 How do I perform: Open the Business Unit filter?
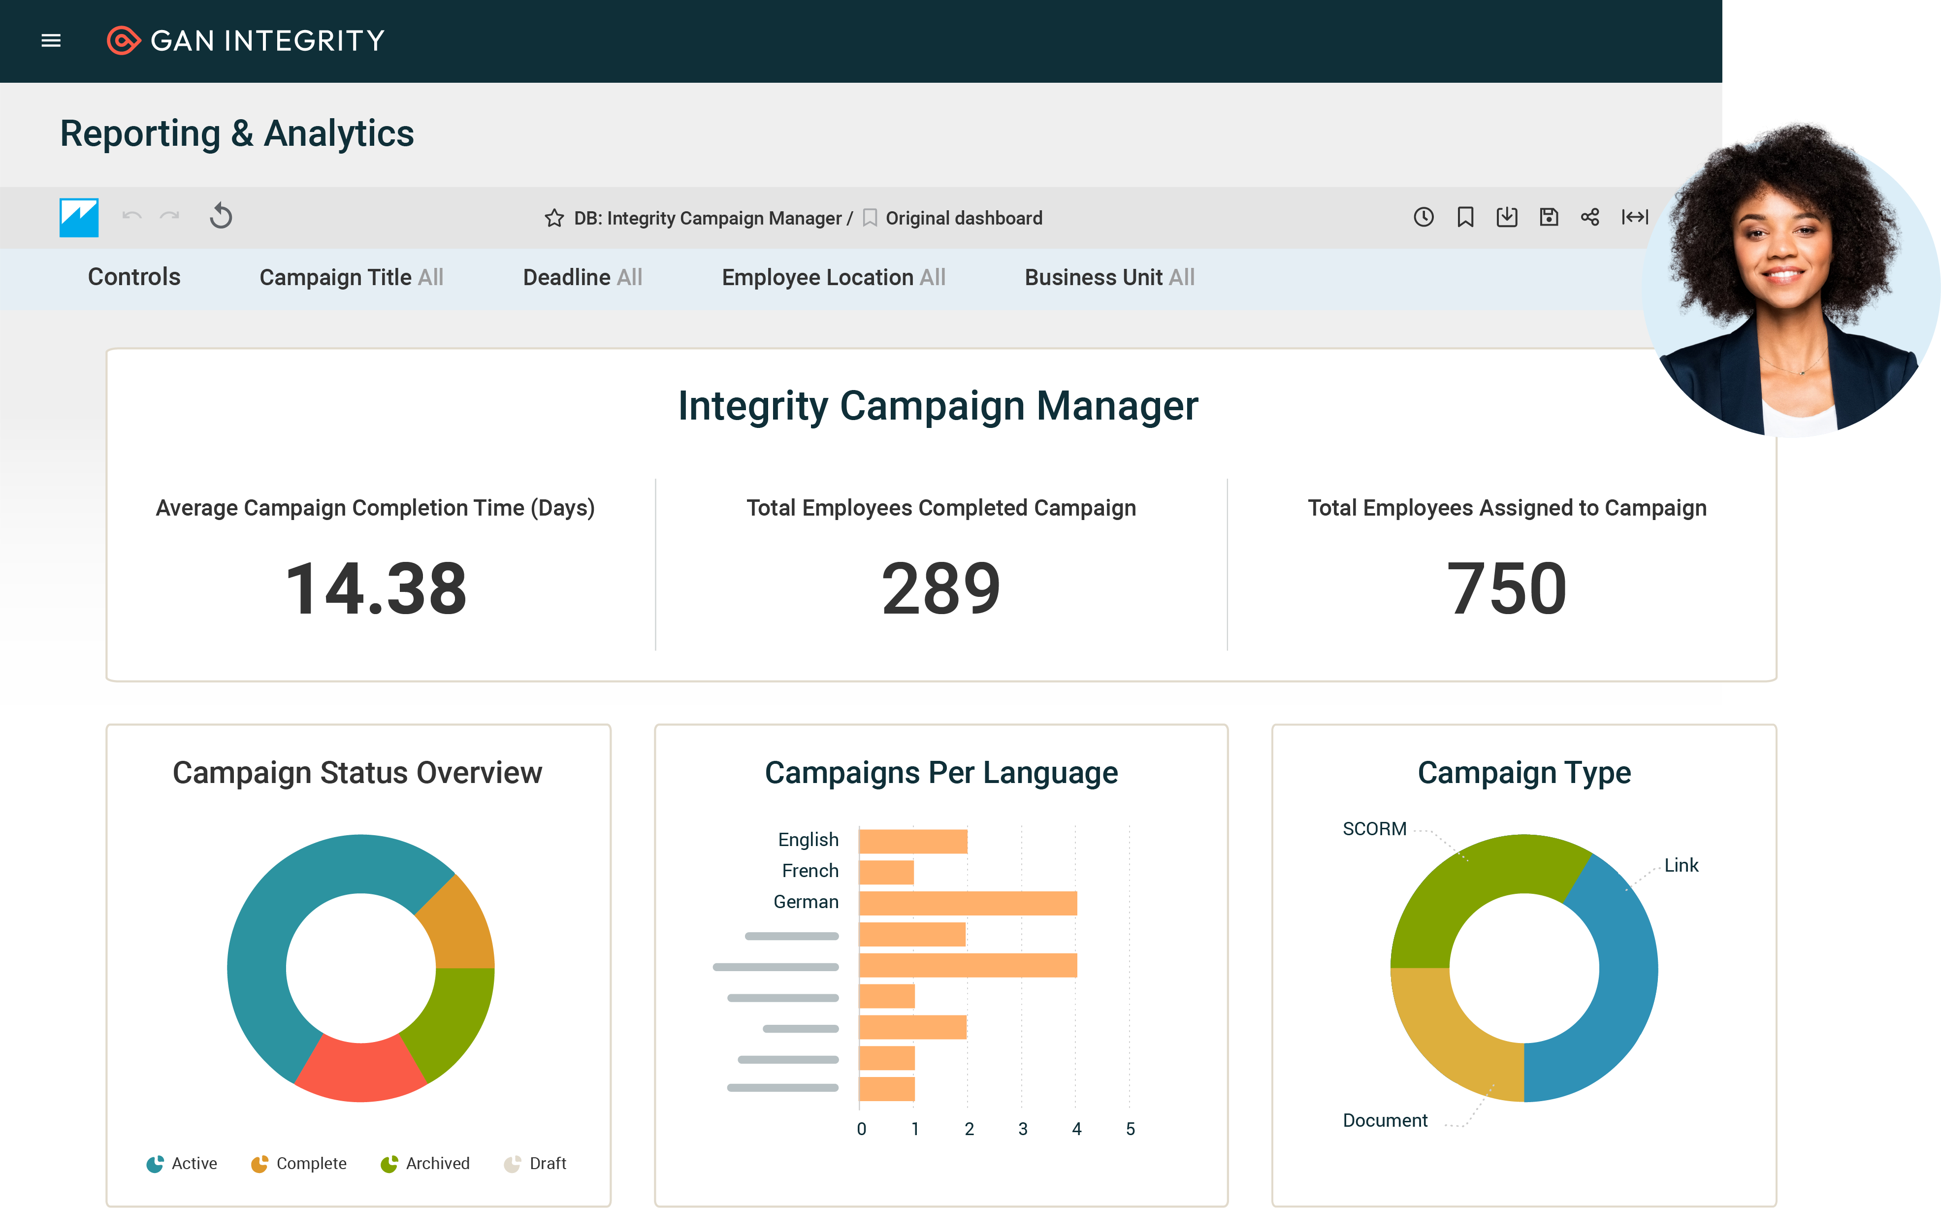tap(1109, 277)
